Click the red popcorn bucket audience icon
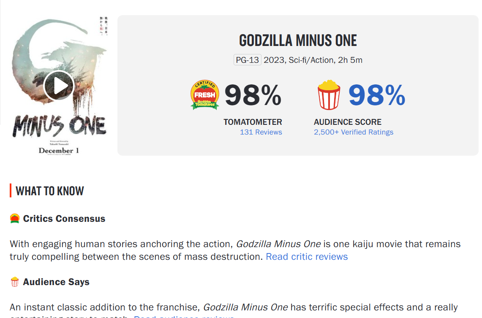The height and width of the screenshot is (318, 482). [x=329, y=95]
